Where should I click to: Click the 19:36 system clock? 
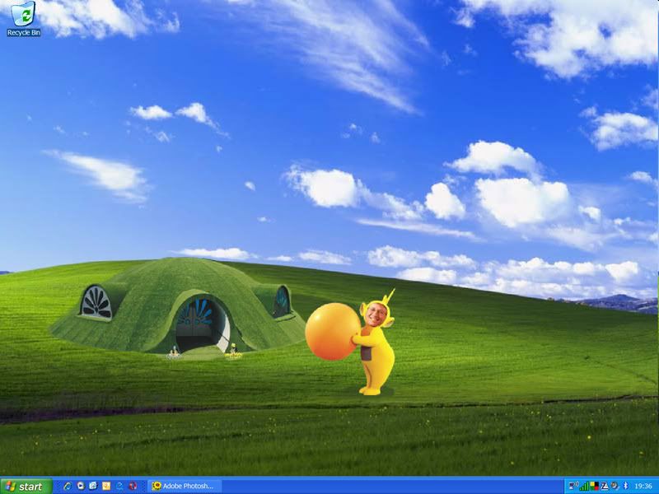click(x=643, y=486)
